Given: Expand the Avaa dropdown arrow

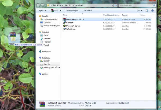Looking at the screenshot, I should 60,10.
